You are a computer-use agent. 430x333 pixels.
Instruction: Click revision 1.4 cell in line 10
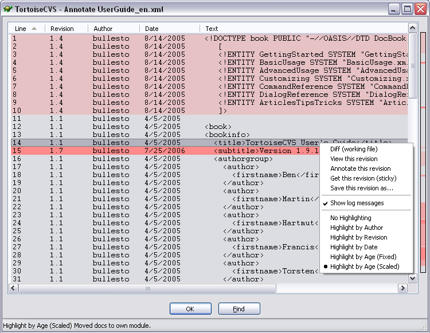(56, 111)
